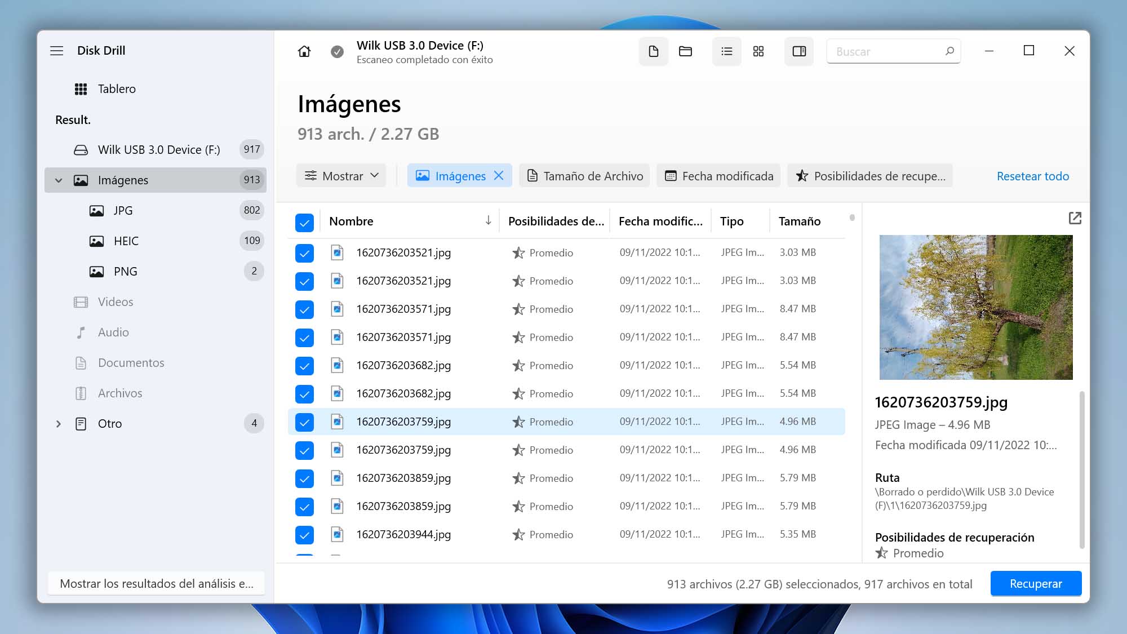The image size is (1127, 634).
Task: Click the 917 count badge
Action: click(252, 150)
